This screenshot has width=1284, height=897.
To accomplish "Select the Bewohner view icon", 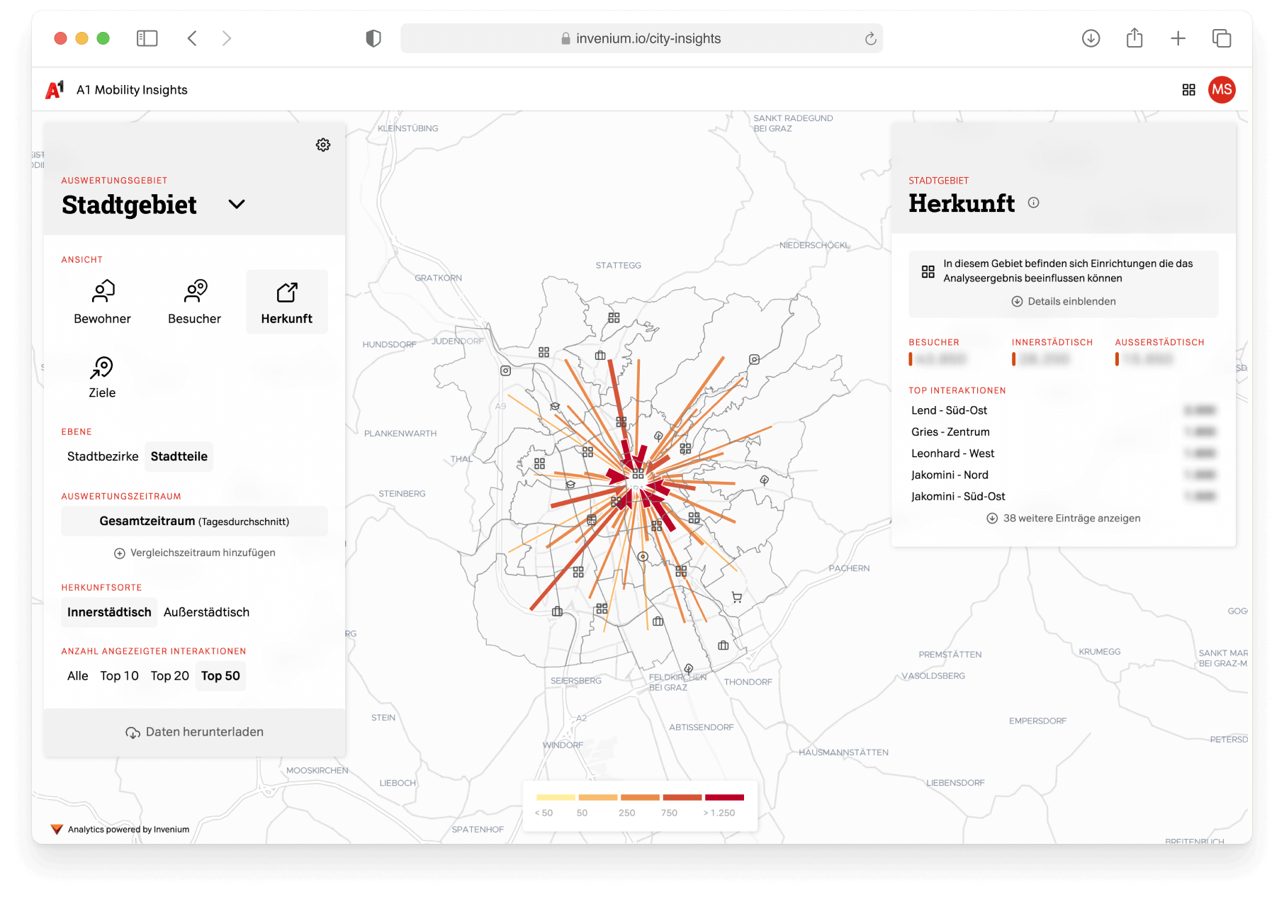I will [103, 292].
